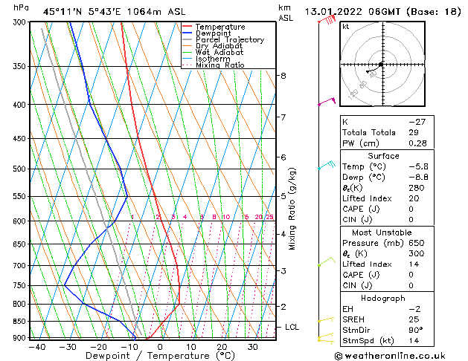468x361 pixels.
Task: Click the 850 hPa pressure label
Action: point(21,322)
